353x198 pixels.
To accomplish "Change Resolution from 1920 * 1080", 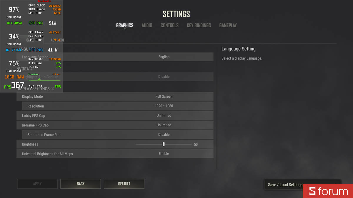I will coord(164,106).
